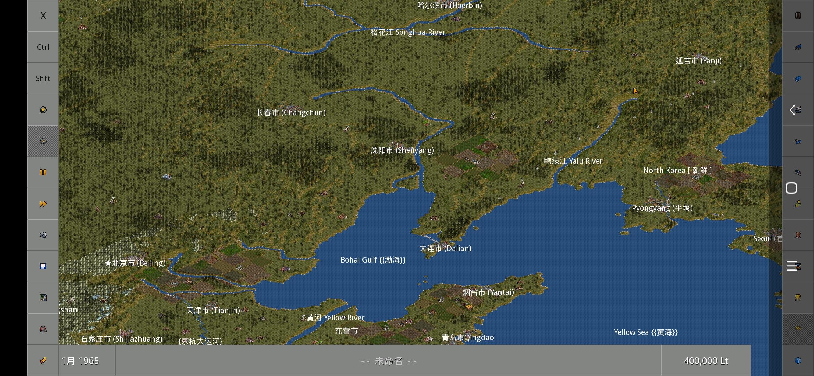The height and width of the screenshot is (376, 814).
Task: Open the company manager face icon
Action: click(798, 235)
